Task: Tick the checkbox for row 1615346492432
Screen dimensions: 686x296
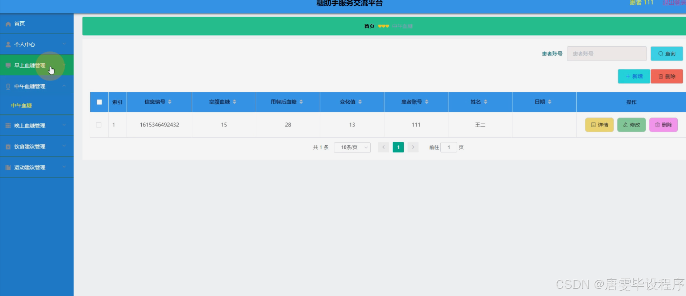Action: point(99,125)
